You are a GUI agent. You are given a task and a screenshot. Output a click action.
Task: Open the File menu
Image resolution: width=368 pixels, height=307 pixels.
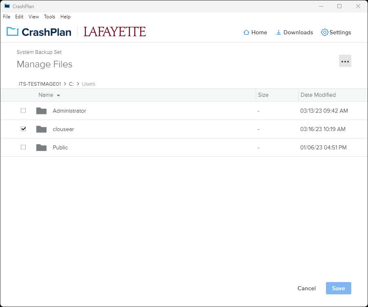[7, 17]
